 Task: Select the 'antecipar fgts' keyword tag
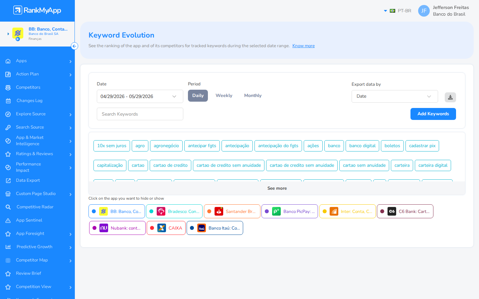pos(202,146)
